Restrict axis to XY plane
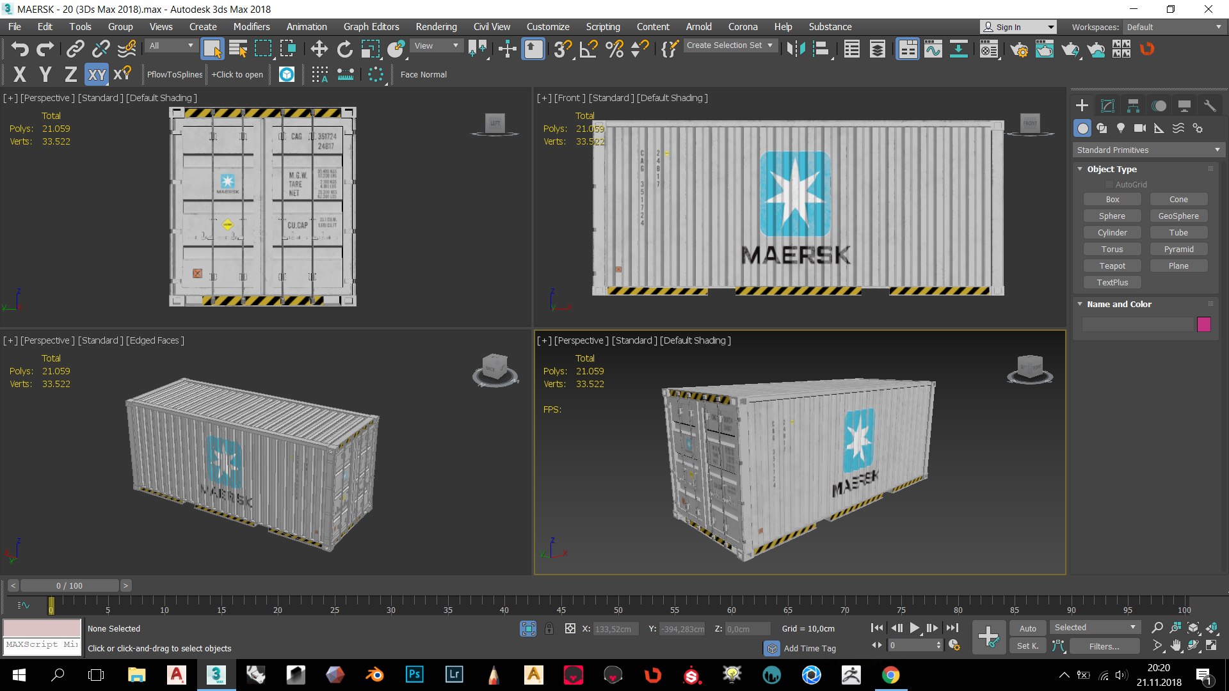1229x691 pixels. click(97, 74)
